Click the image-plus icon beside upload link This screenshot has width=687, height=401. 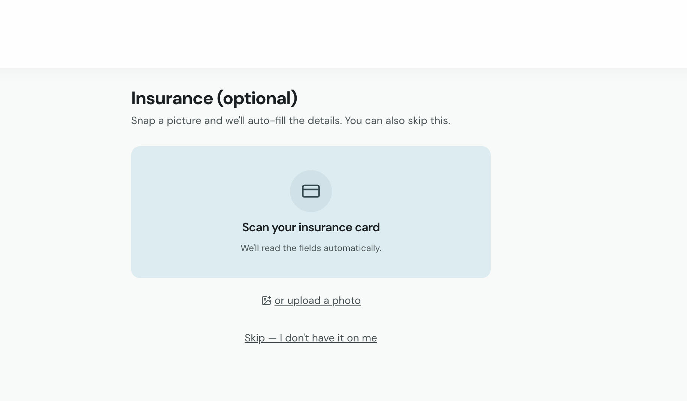(x=266, y=301)
